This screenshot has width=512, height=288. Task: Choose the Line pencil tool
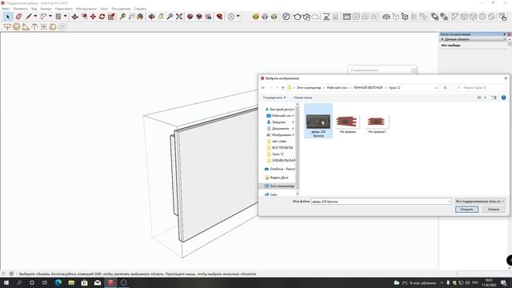click(x=29, y=16)
